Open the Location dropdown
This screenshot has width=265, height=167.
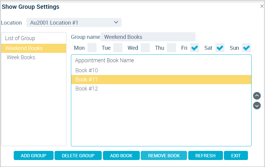(x=74, y=22)
